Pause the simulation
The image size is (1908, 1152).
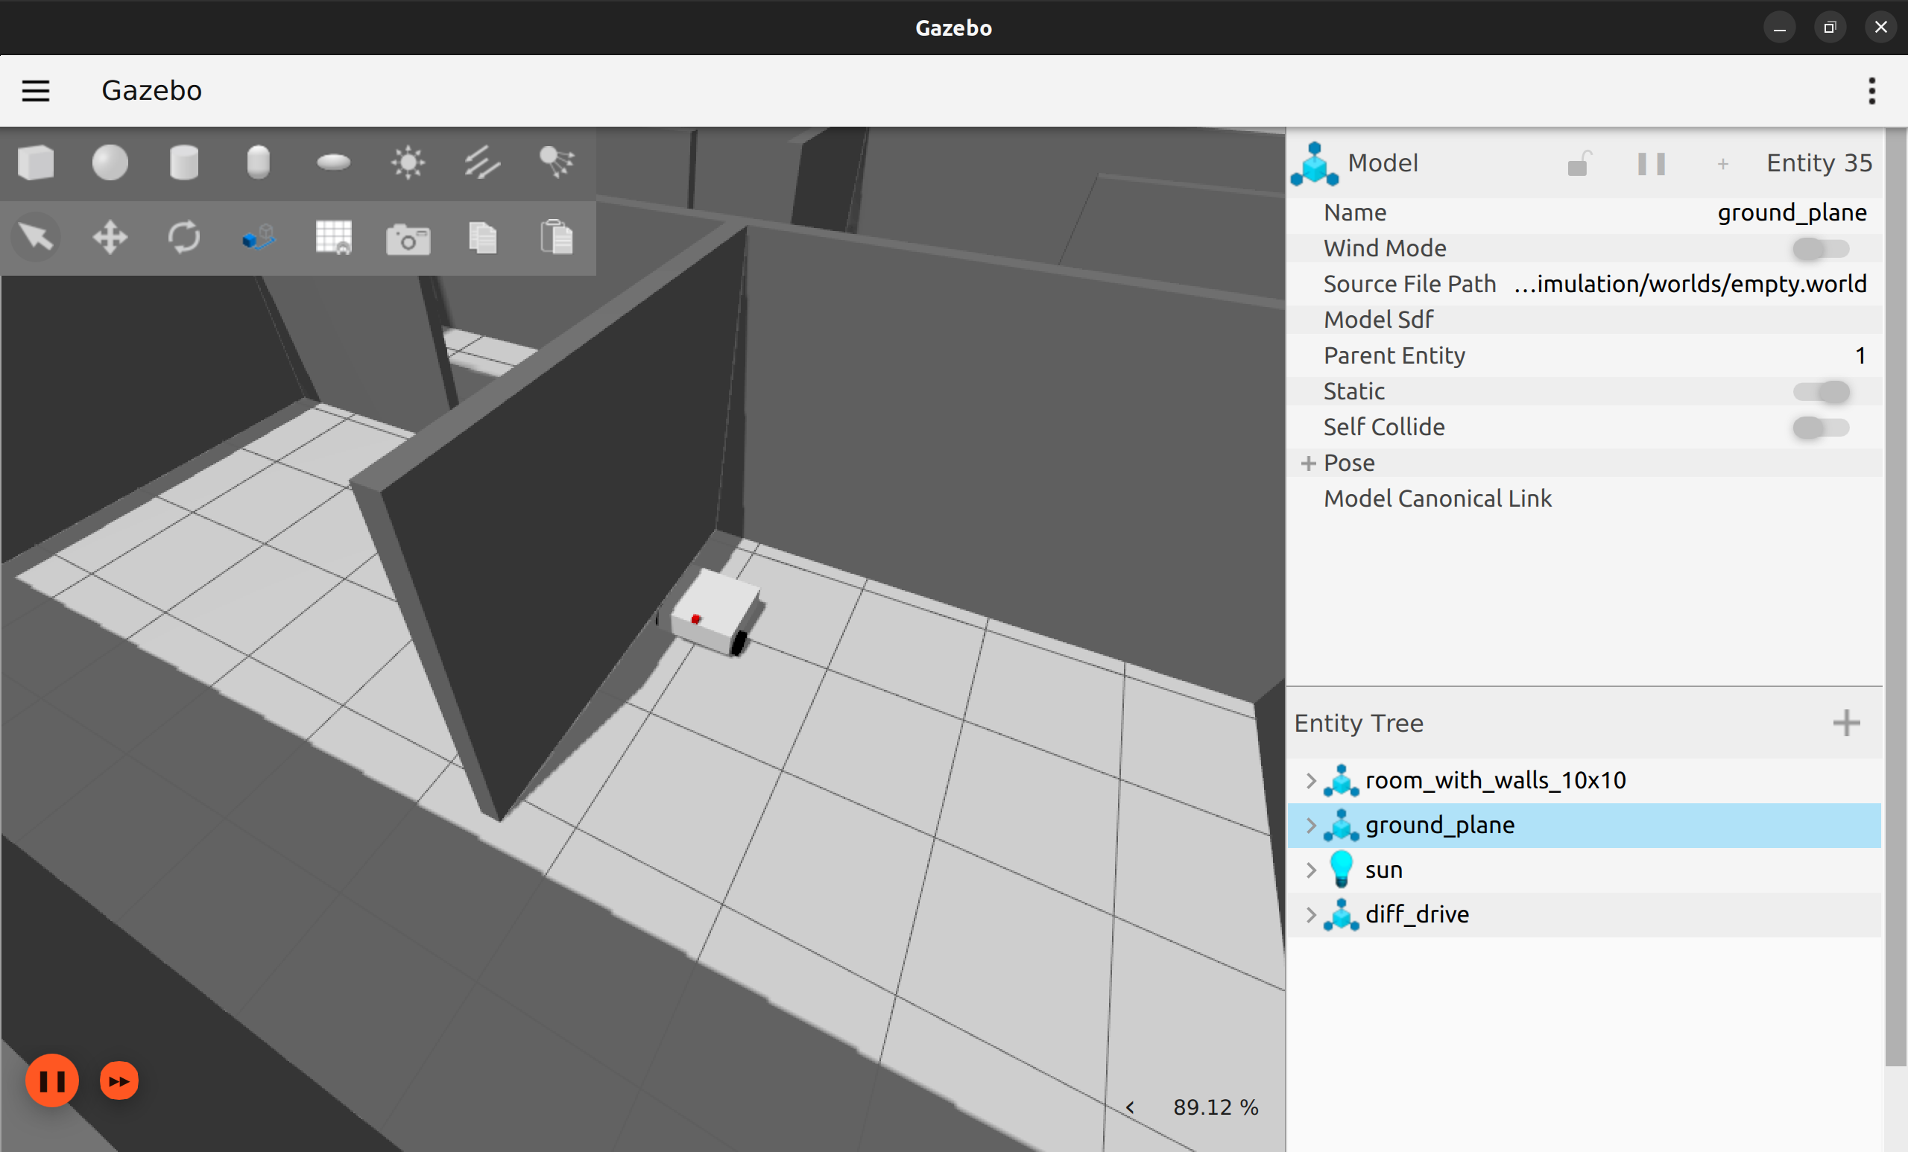[52, 1080]
